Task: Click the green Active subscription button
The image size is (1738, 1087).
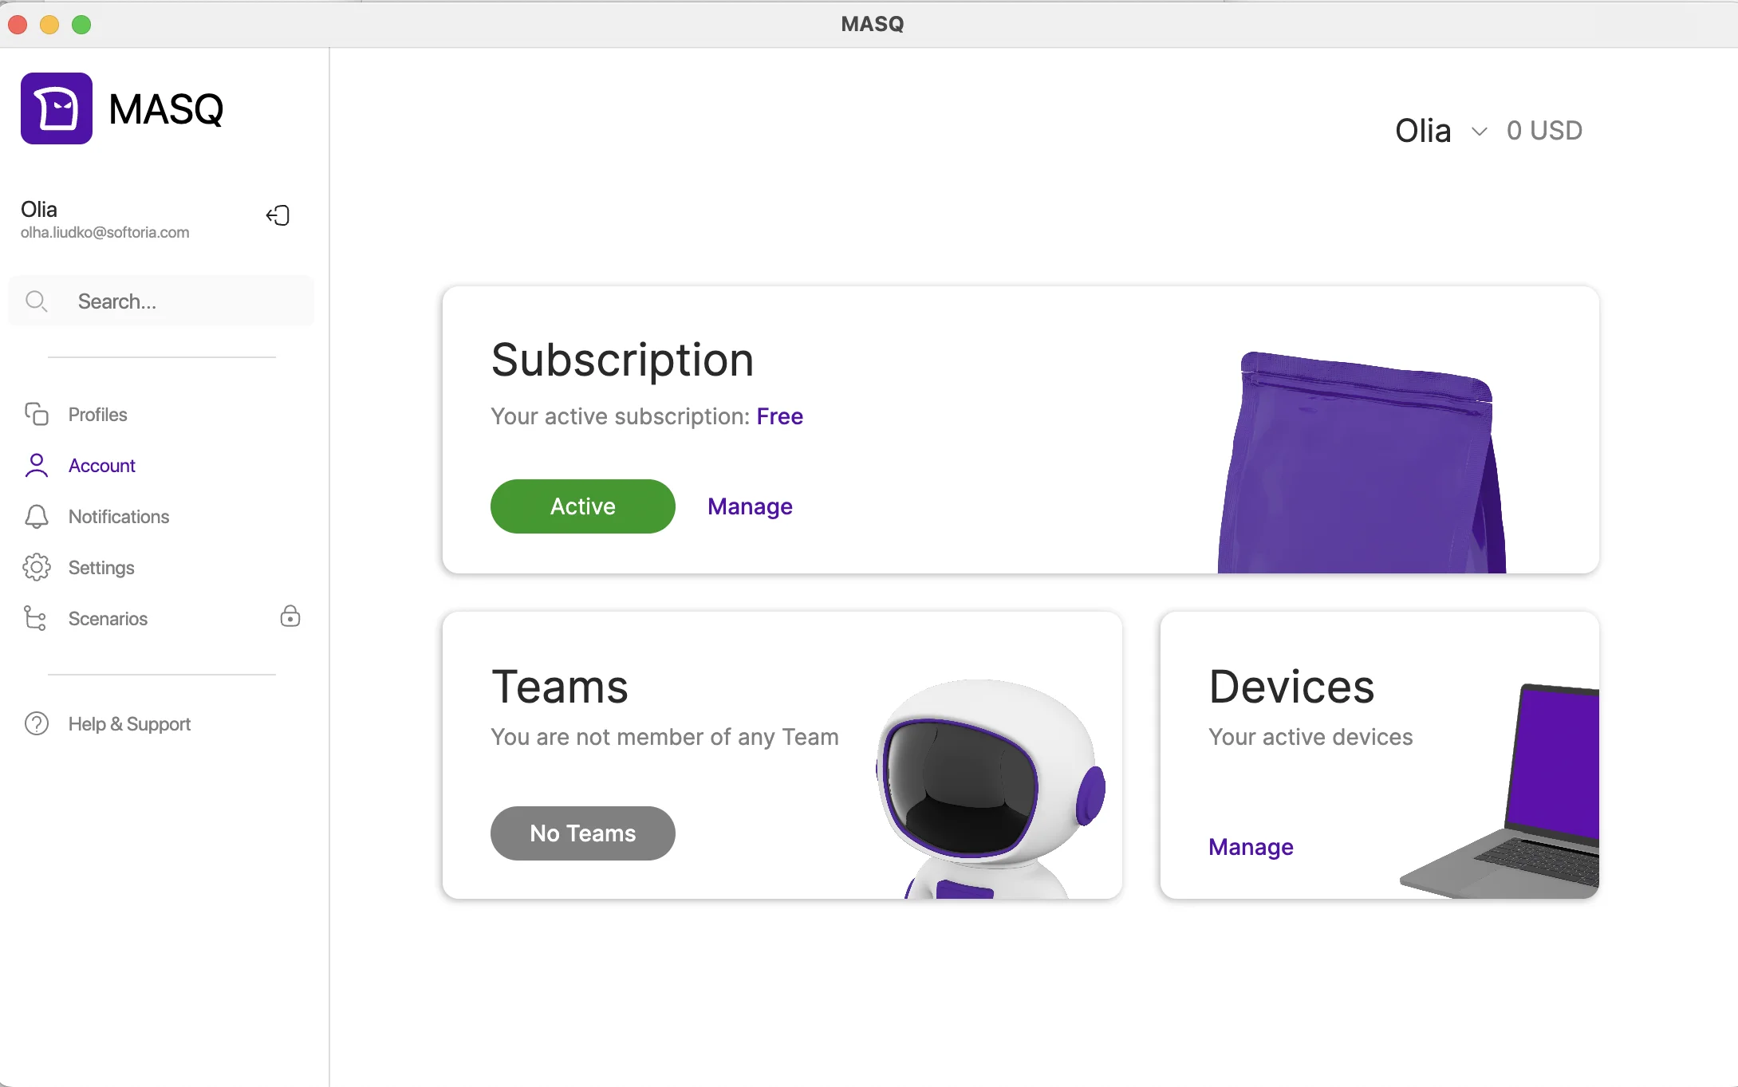Action: 582,506
